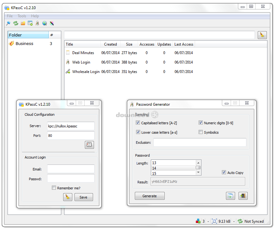Sort entries by Last Access column header
275x229 pixels.
click(184, 44)
